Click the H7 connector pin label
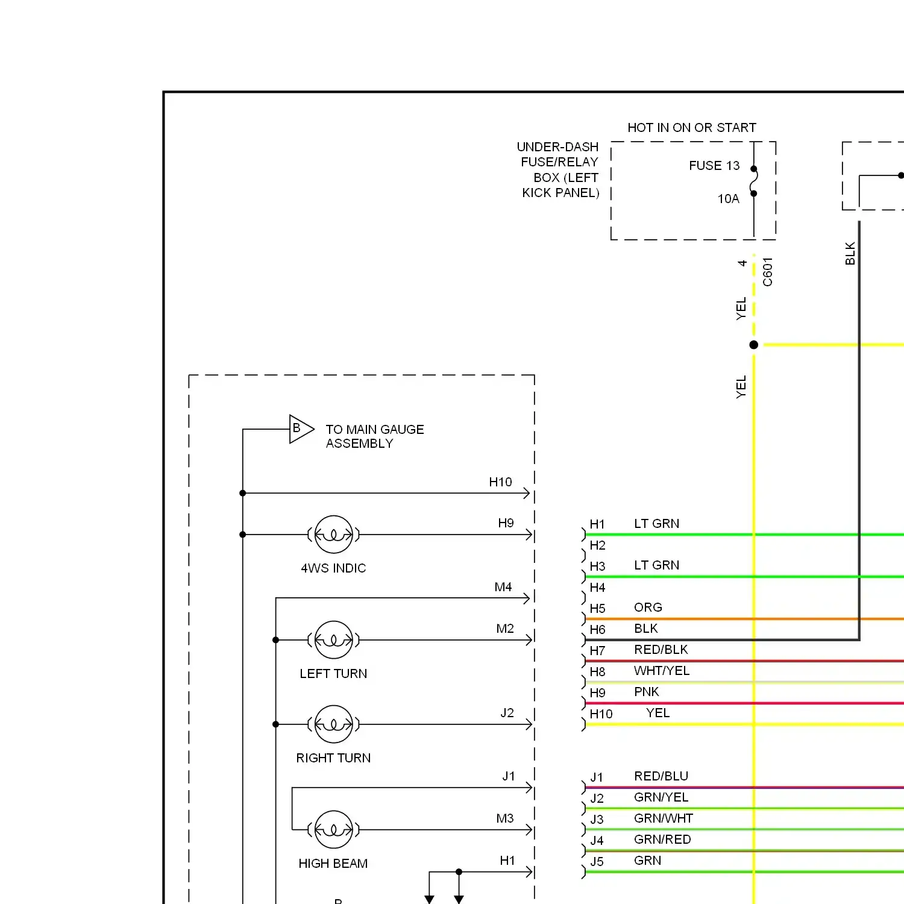Screen dimensions: 904x904 pos(597,651)
